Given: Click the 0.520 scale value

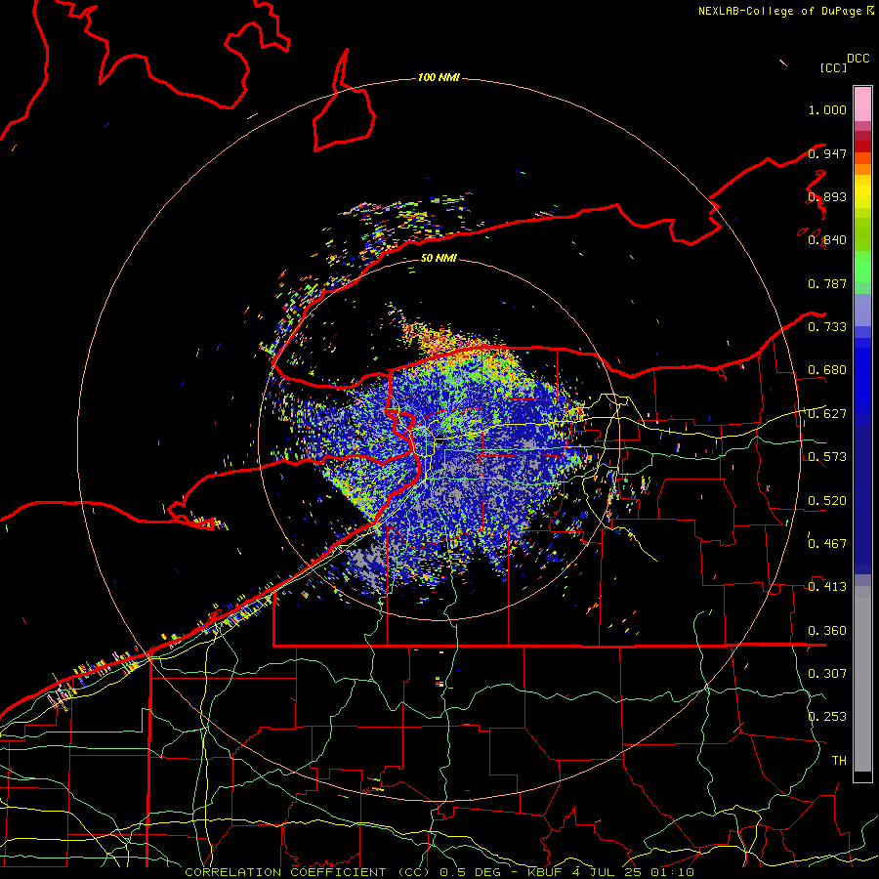Looking at the screenshot, I should pyautogui.click(x=827, y=501).
